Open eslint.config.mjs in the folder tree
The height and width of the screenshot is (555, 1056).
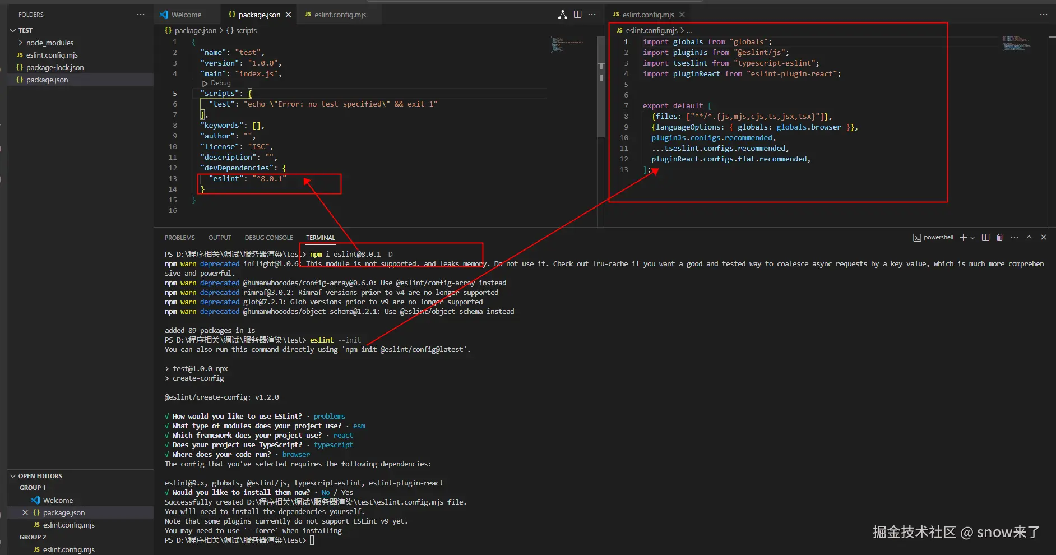(52, 55)
